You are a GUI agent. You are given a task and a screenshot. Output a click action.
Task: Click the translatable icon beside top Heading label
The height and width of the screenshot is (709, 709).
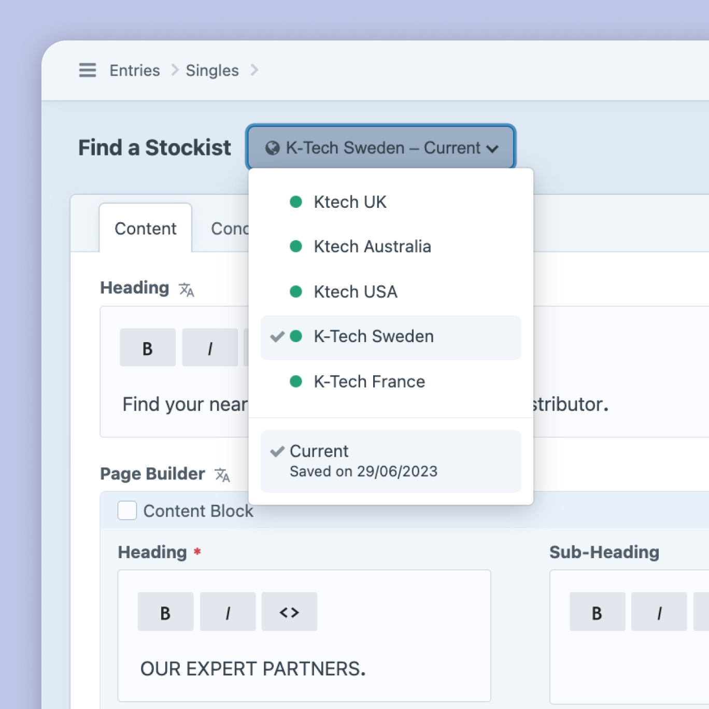(x=187, y=289)
